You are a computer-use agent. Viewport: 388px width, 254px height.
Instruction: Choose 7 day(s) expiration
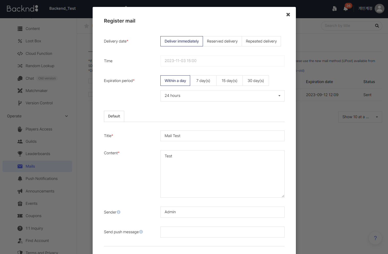pos(203,81)
